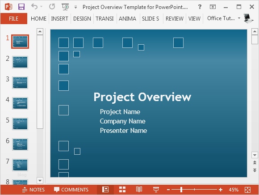This screenshot has width=259, height=195.
Task: Switch to the VIEW tab
Action: point(194,18)
